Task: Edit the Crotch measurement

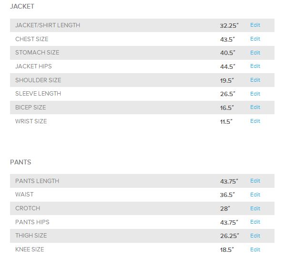Action: 255,208
